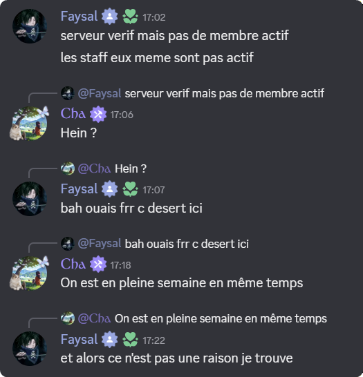Viewport: 363px width, 377px height.
Task: Click Faysal's blue member badge at 17:07
Action: (109, 189)
